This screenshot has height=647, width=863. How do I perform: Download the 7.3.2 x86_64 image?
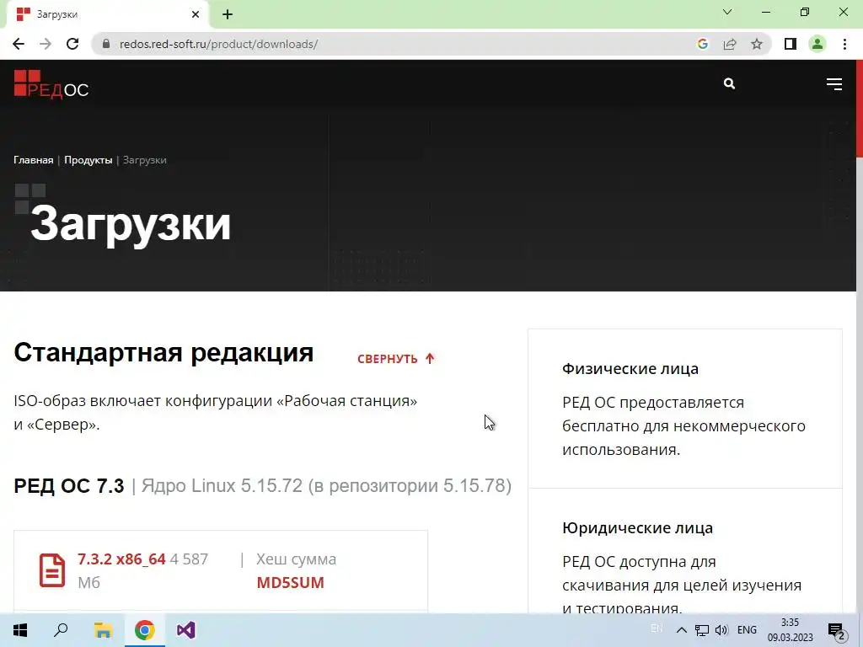(121, 559)
